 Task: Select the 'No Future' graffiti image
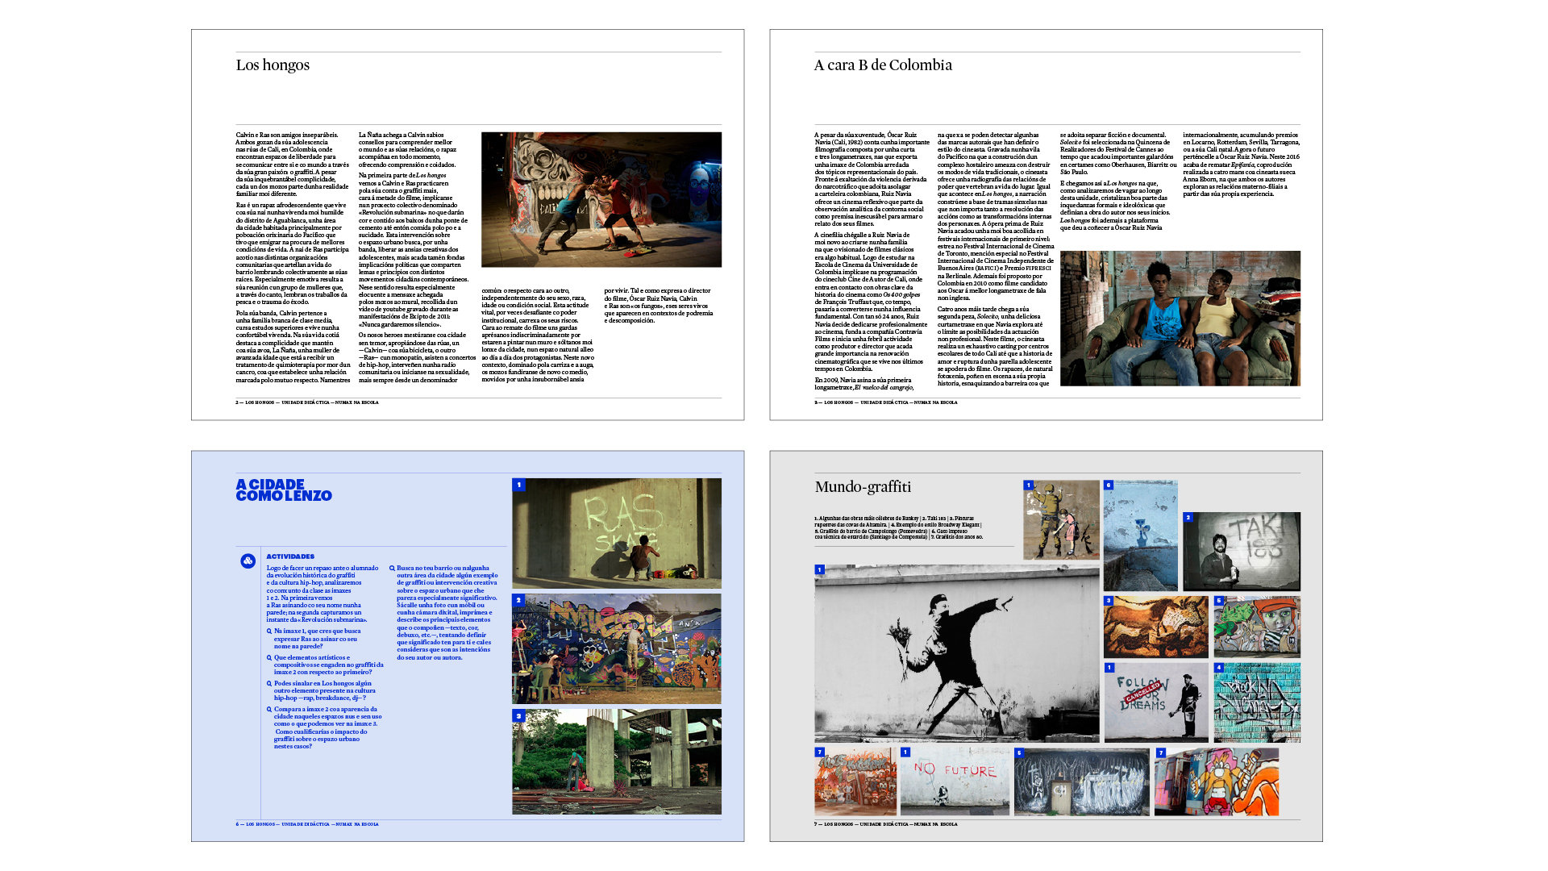pyautogui.click(x=955, y=781)
